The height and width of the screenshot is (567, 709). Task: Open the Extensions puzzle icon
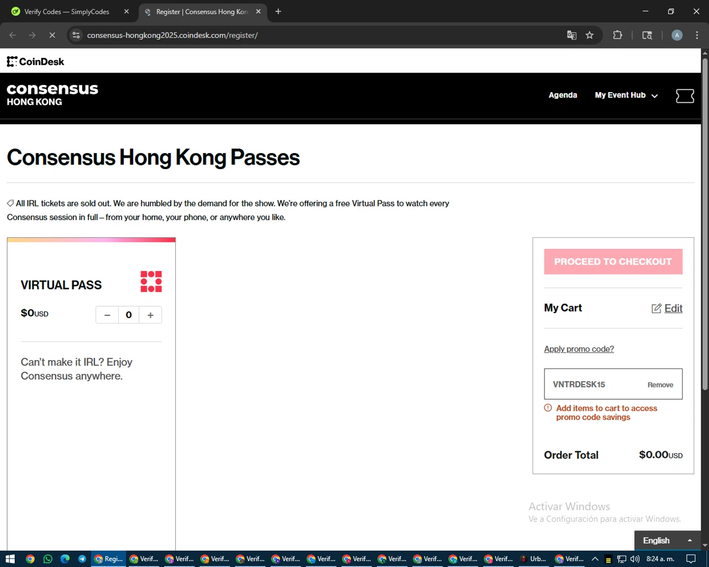click(x=617, y=35)
